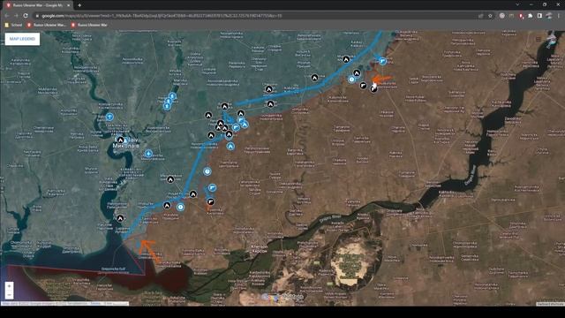Open the Terms link in map attribution
Viewport: 565px width, 318px height.
tap(95, 304)
